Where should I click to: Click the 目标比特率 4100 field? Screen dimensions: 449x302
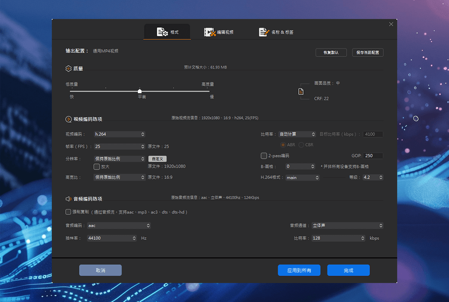click(373, 134)
